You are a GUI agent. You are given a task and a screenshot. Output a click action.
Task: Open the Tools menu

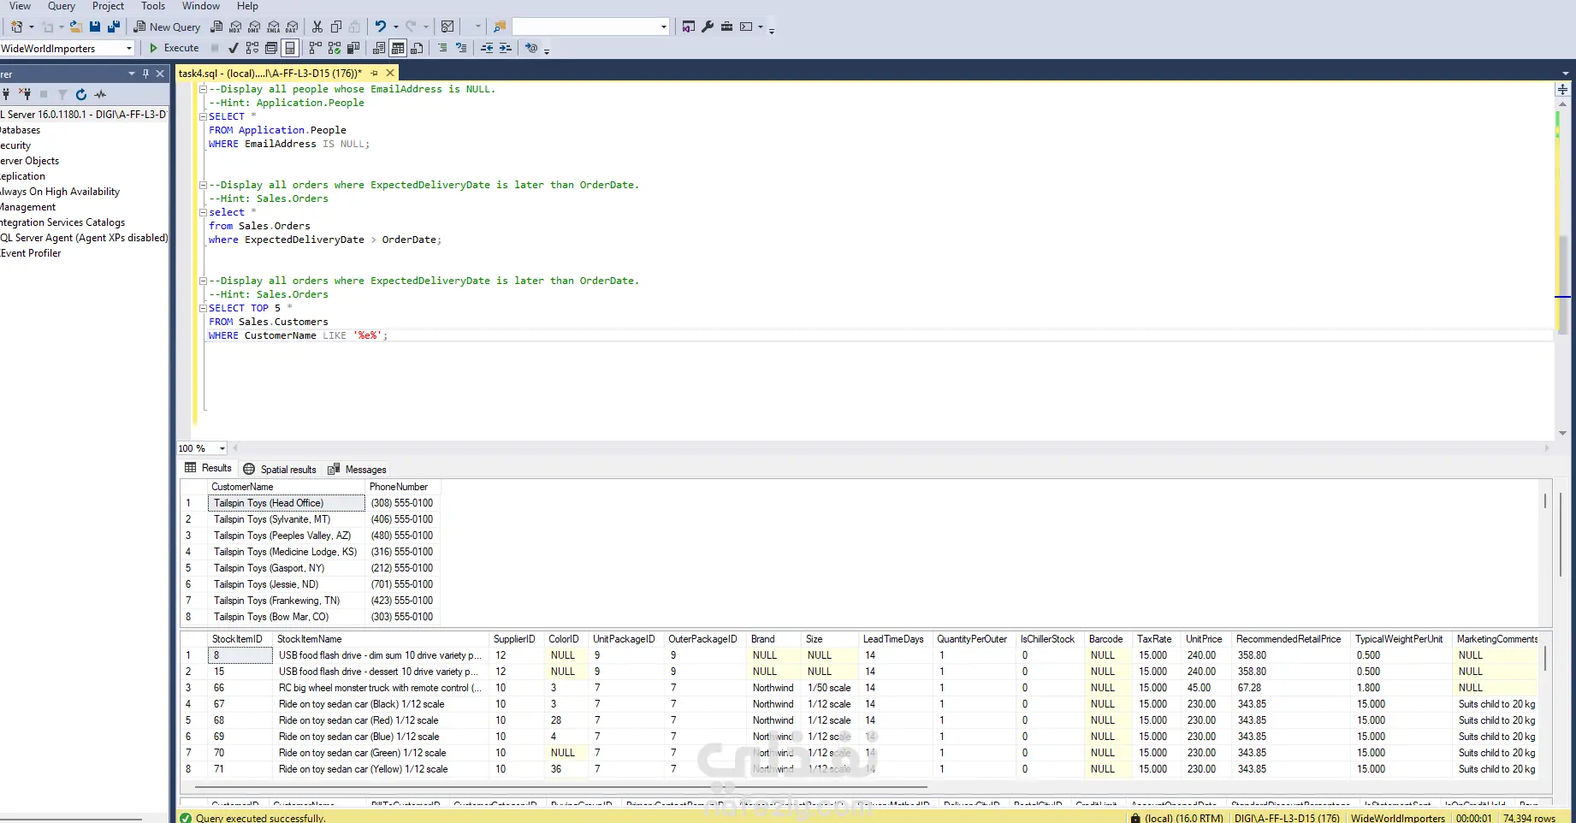(x=153, y=6)
